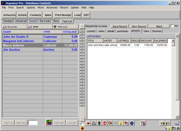Click the document icon with red arrow pointing right
This screenshot has height=131, width=181.
pos(126,123)
